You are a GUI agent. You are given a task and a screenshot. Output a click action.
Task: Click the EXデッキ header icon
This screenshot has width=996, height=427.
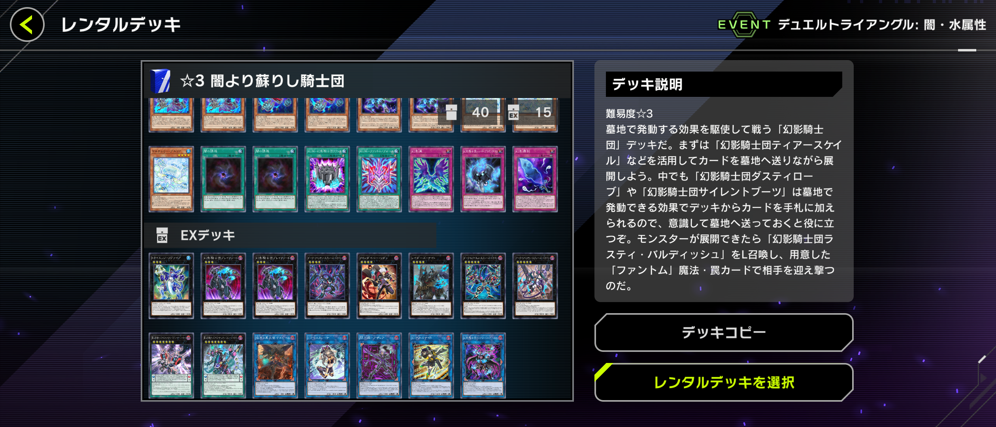[162, 235]
